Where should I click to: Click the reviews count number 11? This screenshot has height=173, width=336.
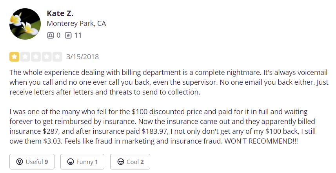click(x=78, y=35)
